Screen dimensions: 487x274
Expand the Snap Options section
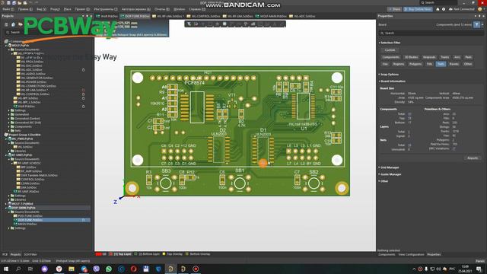pyautogui.click(x=379, y=75)
